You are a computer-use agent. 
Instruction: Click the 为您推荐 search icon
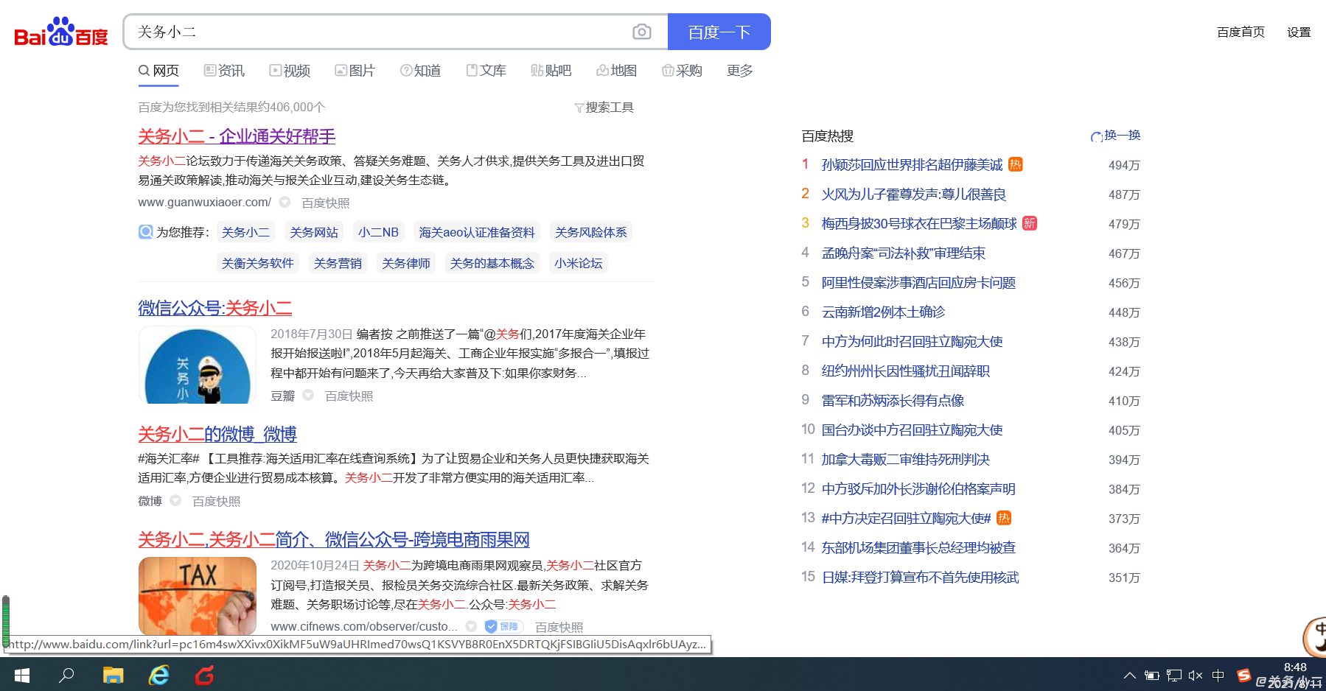click(146, 232)
